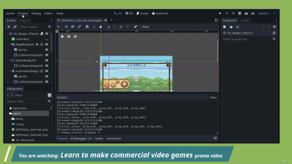The image size is (292, 164).
Task: Open the Audio bottom panel
Action: [99, 138]
